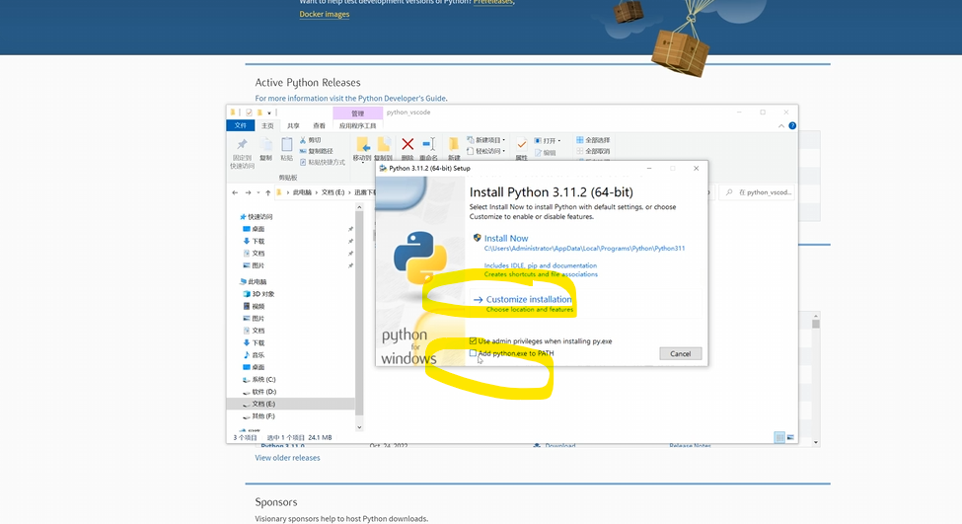Click View older releases link
962x524 pixels.
tap(287, 458)
